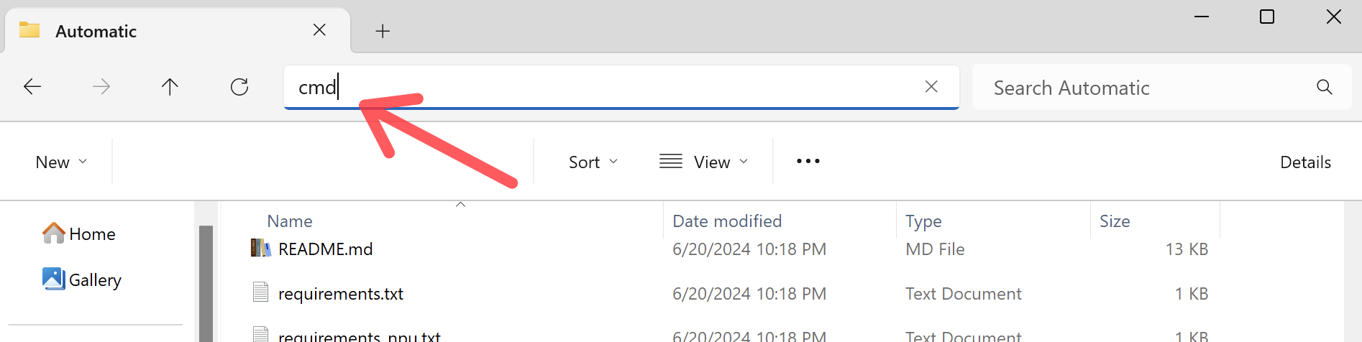Select the README.md file

coord(325,249)
